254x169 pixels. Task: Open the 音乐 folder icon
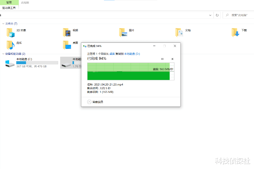pos(11,45)
